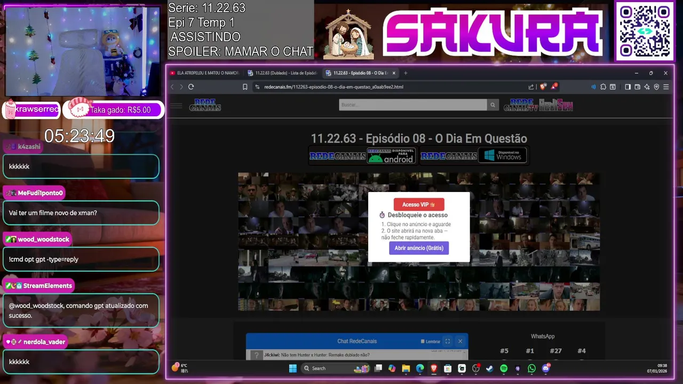The width and height of the screenshot is (683, 384).
Task: Open Brave Shields lion icon
Action: coord(543,87)
